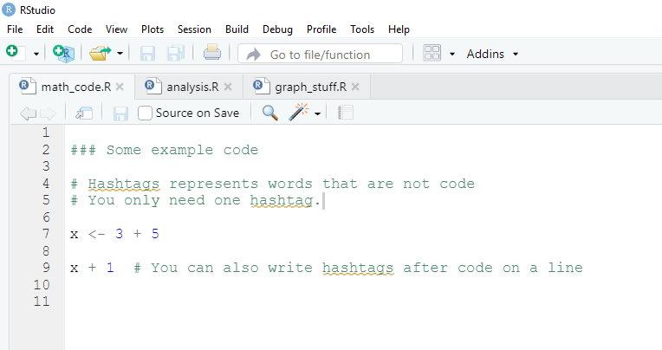Click the Print document icon

point(212,54)
